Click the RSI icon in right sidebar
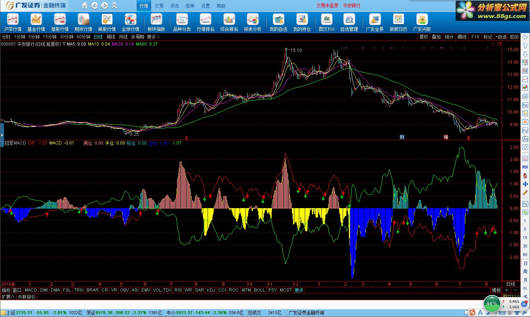The image size is (530, 317). [525, 167]
